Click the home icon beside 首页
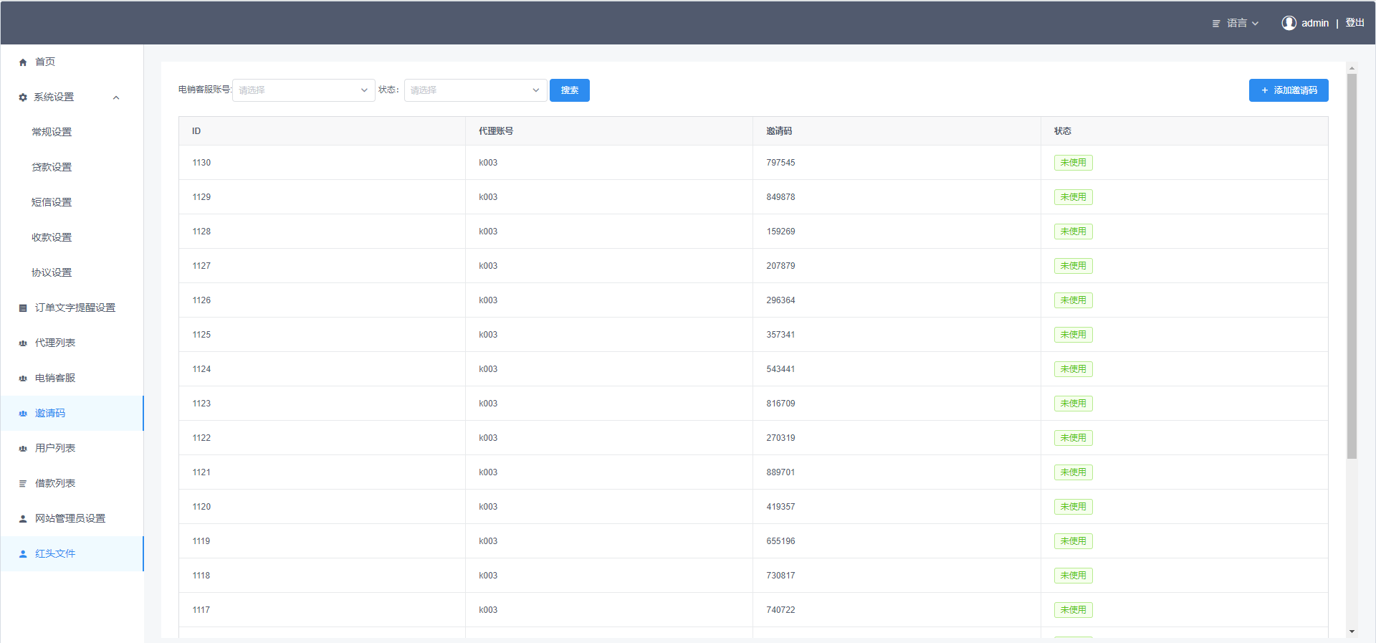Image resolution: width=1376 pixels, height=643 pixels. pyautogui.click(x=23, y=62)
